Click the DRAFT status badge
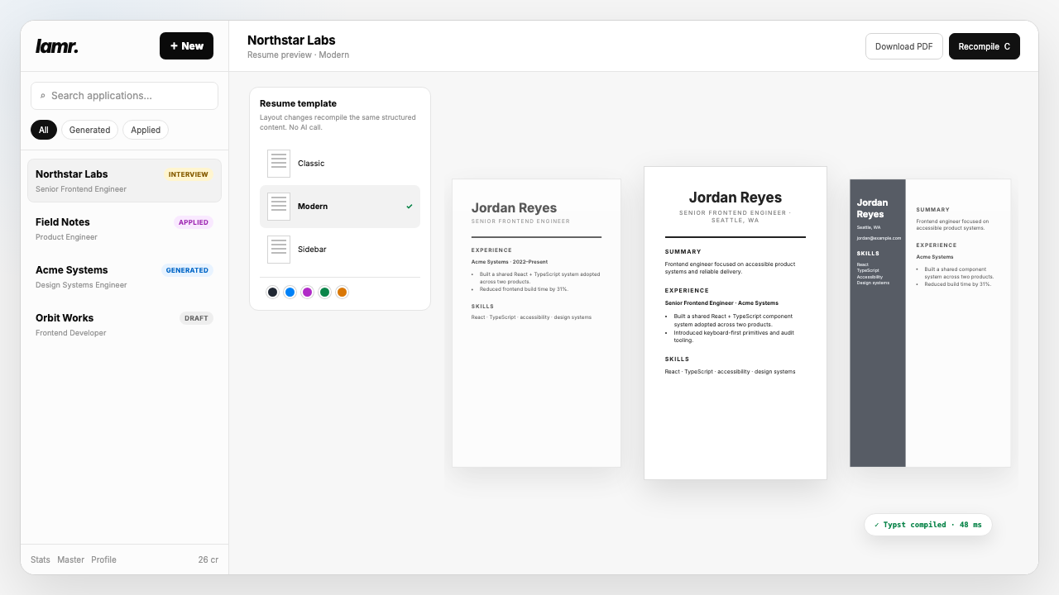1059x595 pixels. [x=196, y=318]
